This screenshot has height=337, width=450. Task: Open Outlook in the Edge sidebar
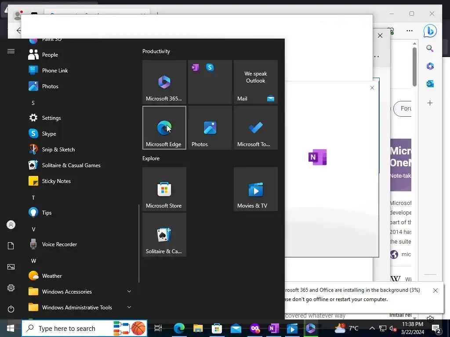coord(430,84)
